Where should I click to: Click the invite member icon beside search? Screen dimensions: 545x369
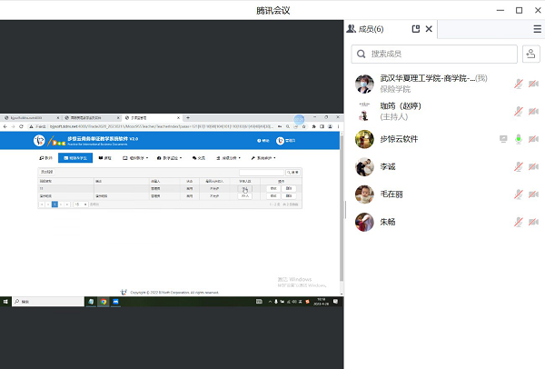point(531,55)
